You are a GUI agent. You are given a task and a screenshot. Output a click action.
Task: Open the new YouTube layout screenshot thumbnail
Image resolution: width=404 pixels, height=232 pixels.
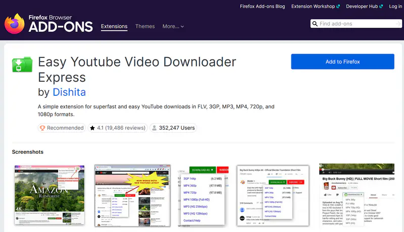[x=132, y=196]
